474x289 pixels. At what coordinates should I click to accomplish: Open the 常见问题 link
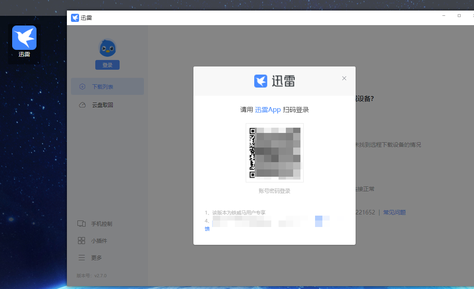395,212
